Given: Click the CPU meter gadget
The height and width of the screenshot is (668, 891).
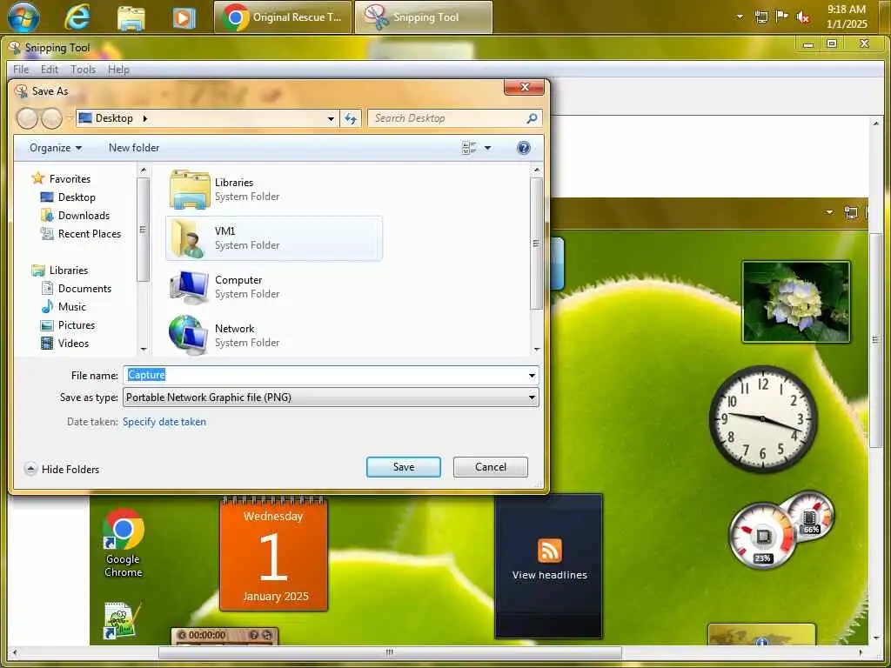Looking at the screenshot, I should click(x=762, y=535).
